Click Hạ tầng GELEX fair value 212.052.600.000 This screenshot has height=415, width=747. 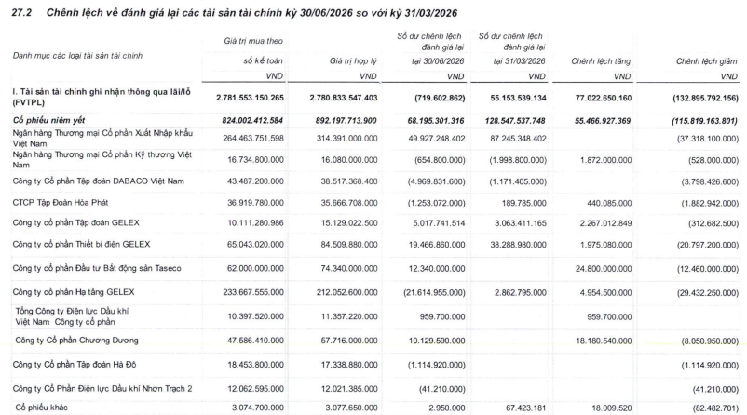pyautogui.click(x=346, y=292)
